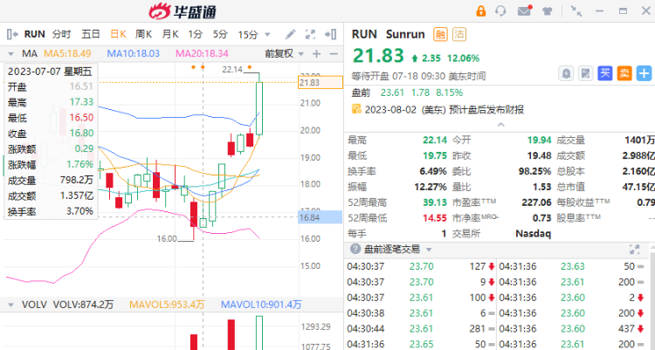Expand the MA indicator dropdown arrow
The image size is (655, 350).
tap(10, 54)
